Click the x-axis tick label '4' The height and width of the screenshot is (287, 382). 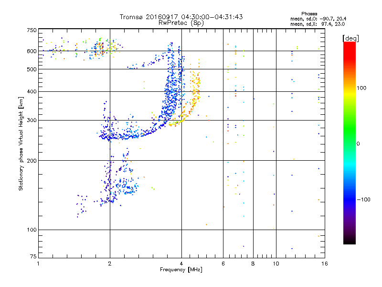pos(181,264)
